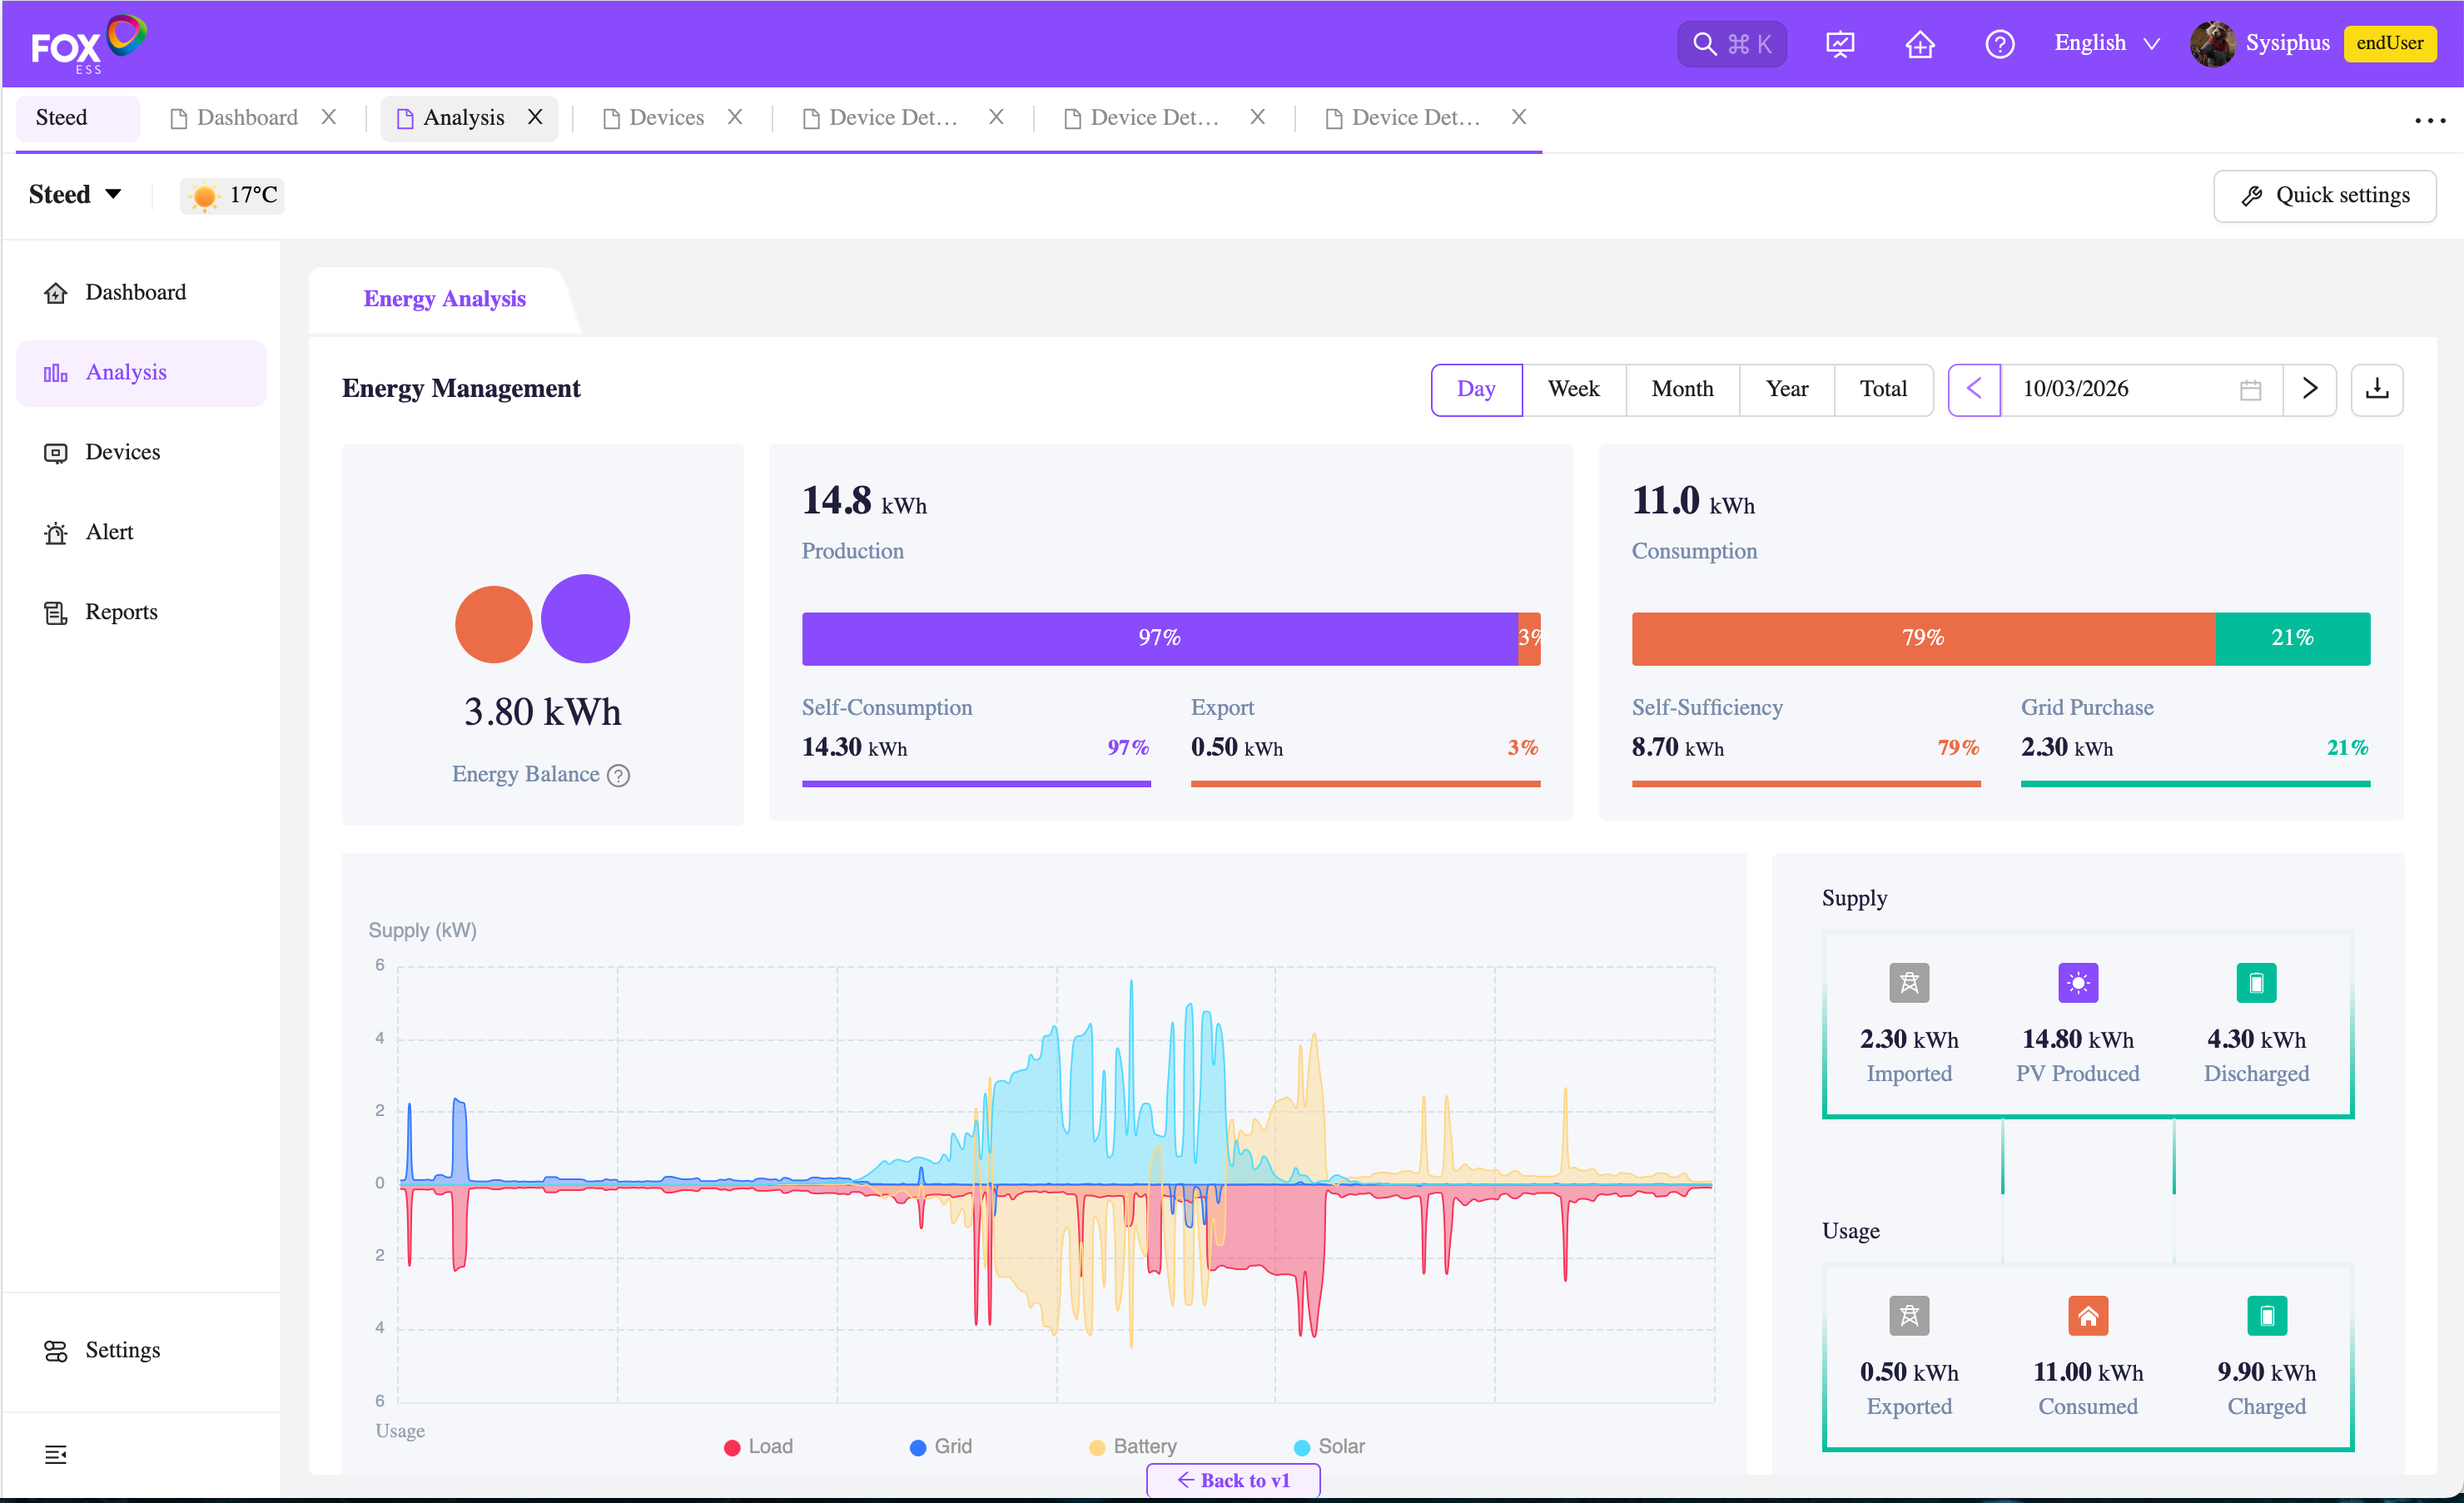Viewport: 2464px width, 1503px height.
Task: Click the Sysiphus user avatar
Action: [2212, 44]
